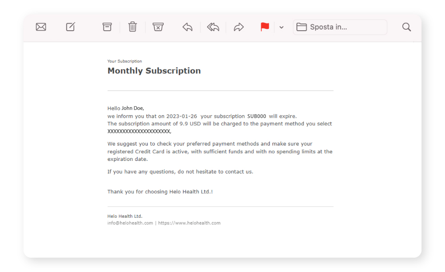Archive this email
Viewport: 445px width, 272px height.
tap(107, 27)
